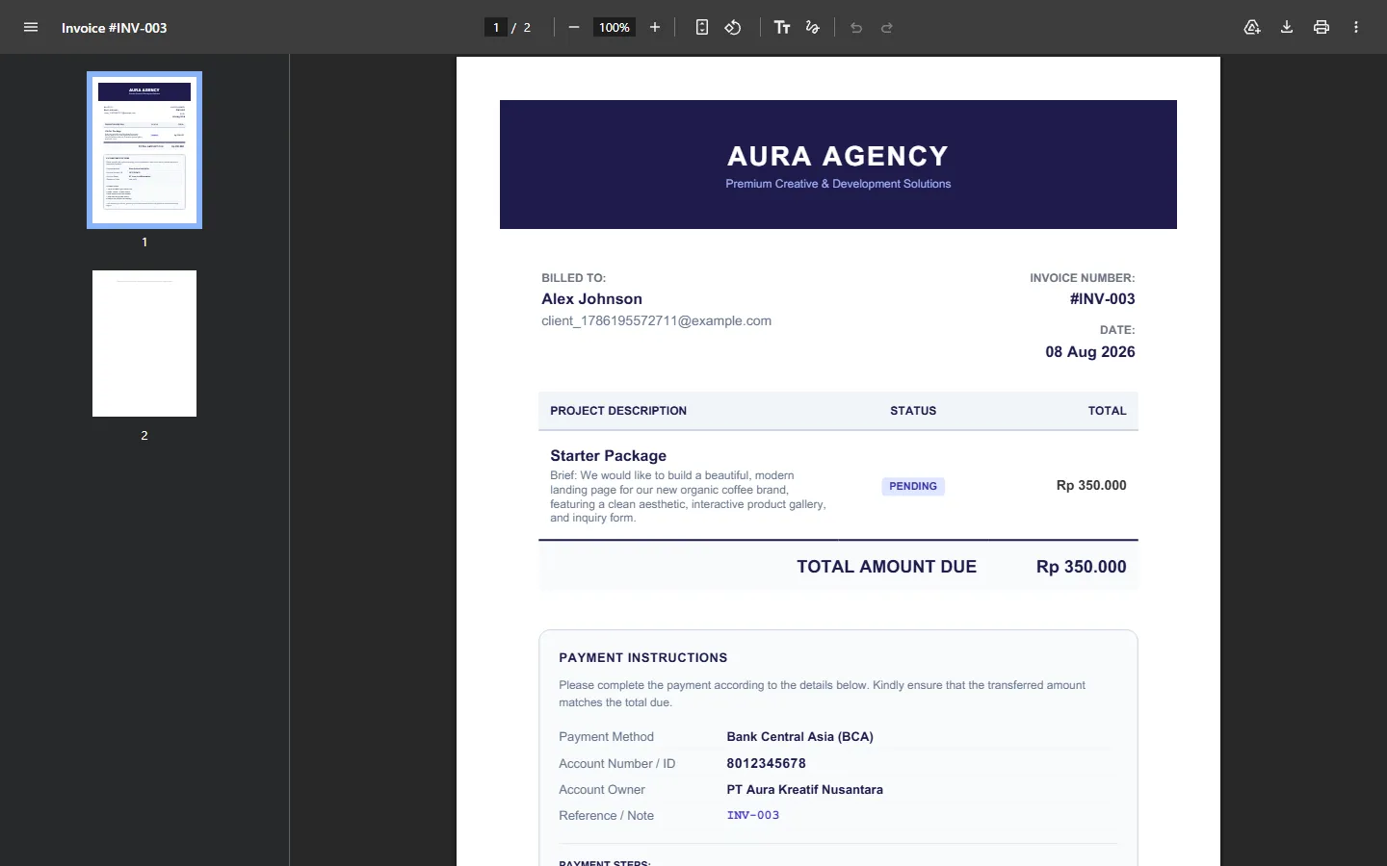
Task: Rotate the document counterclockwise
Action: [733, 27]
